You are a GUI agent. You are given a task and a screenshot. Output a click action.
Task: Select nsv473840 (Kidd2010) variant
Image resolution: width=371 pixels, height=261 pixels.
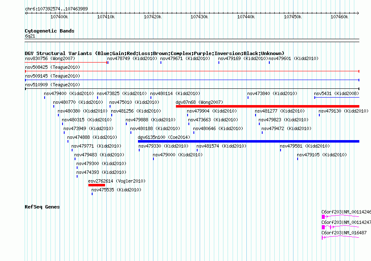tap(272, 93)
